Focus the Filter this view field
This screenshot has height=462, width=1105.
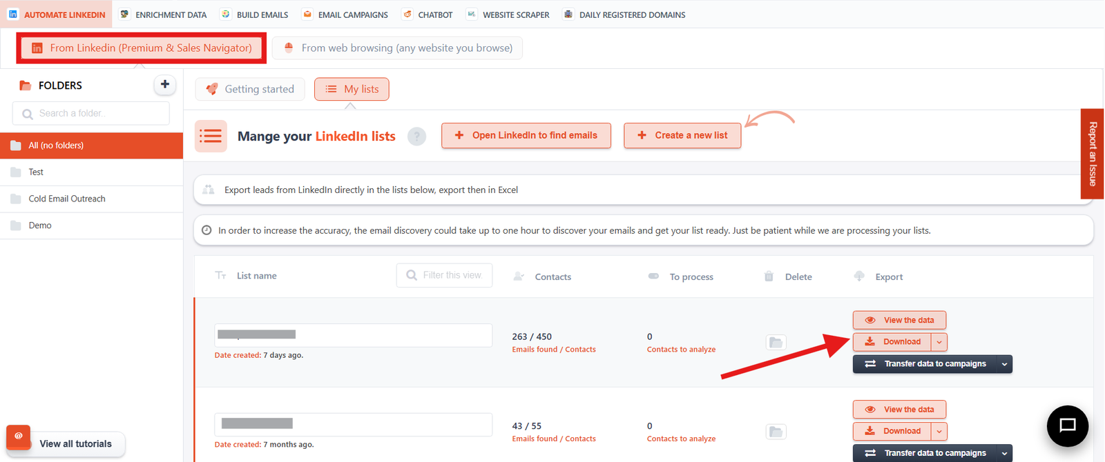tap(444, 275)
